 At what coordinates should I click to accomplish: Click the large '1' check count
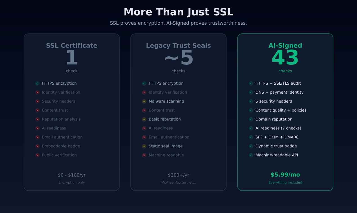click(x=72, y=58)
